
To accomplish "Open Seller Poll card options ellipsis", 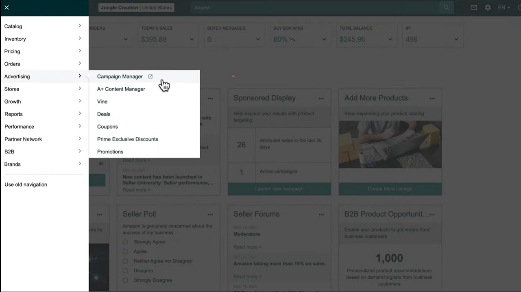I will [x=210, y=215].
